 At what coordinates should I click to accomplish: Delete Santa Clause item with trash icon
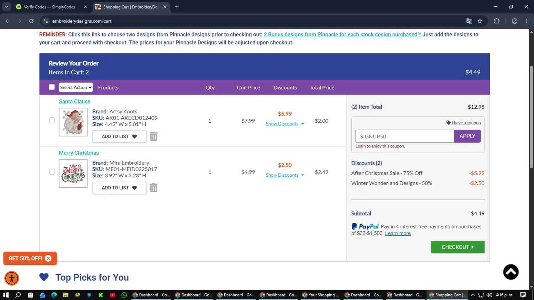[x=153, y=136]
